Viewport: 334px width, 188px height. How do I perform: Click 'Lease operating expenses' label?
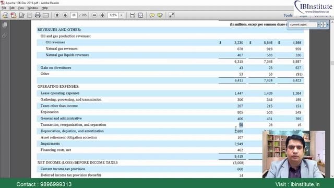(60, 93)
